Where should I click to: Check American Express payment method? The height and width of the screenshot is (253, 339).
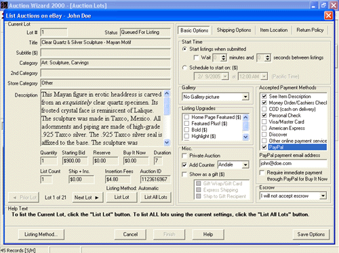pos(264,128)
